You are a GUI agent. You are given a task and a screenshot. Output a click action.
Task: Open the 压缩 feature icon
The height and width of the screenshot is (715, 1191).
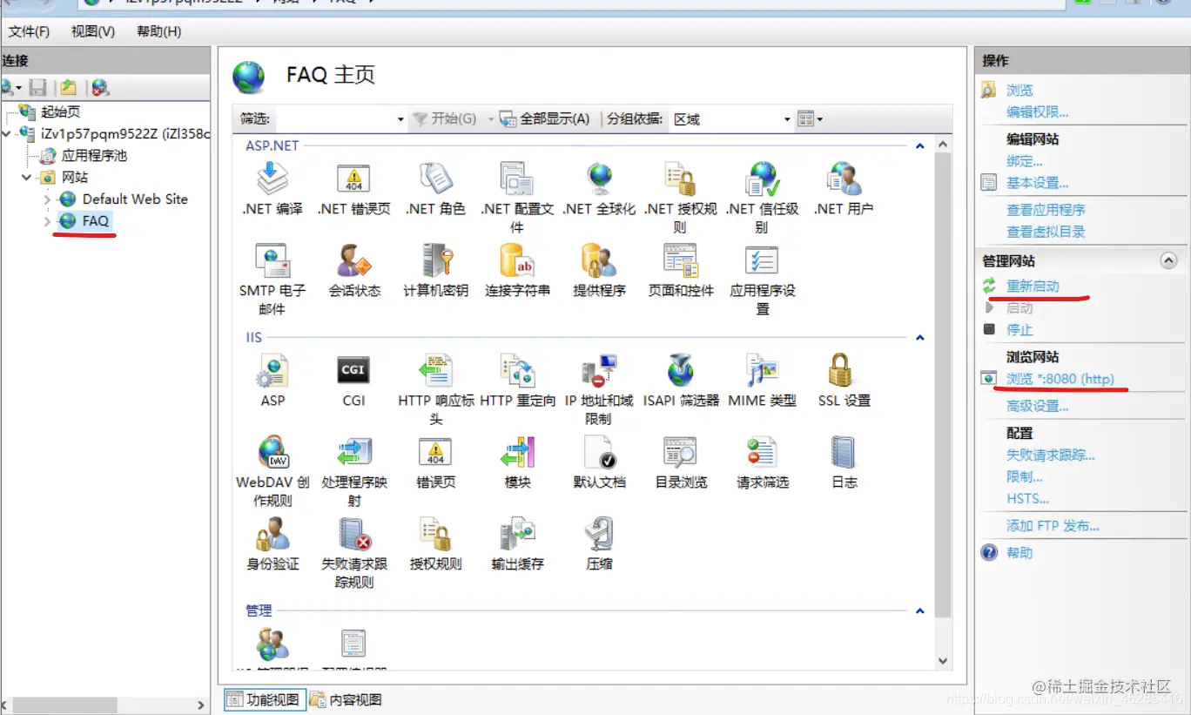tap(599, 534)
